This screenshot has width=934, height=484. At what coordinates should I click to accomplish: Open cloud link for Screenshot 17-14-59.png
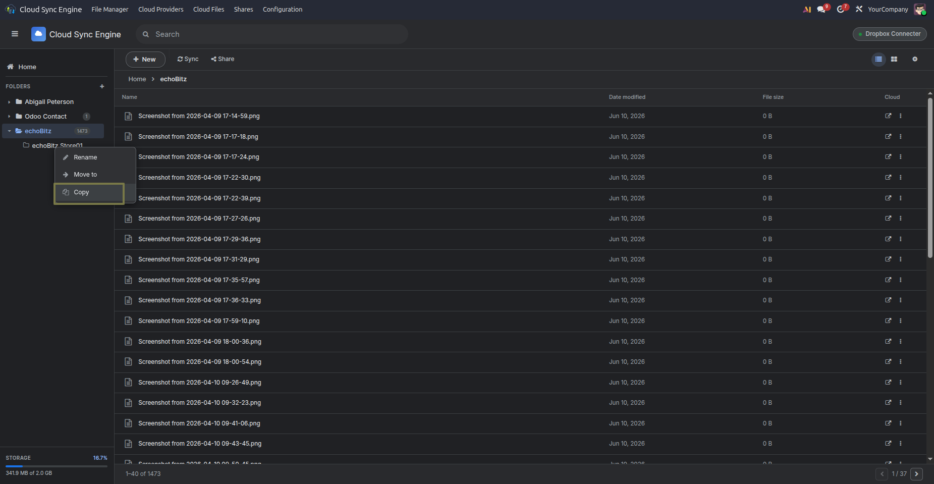point(888,116)
